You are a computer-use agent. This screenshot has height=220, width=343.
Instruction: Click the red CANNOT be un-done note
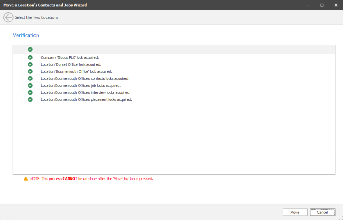coord(91,179)
